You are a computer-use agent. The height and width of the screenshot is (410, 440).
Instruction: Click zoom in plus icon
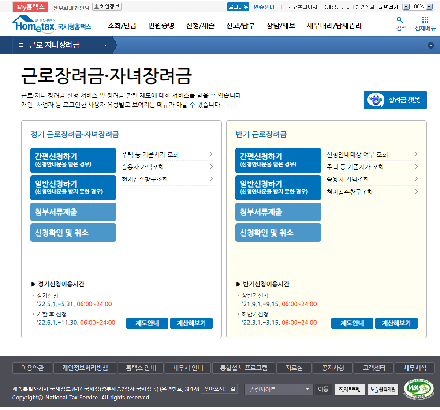(x=429, y=7)
